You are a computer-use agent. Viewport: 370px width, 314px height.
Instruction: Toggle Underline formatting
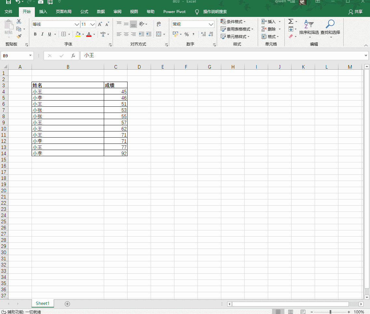click(x=49, y=34)
